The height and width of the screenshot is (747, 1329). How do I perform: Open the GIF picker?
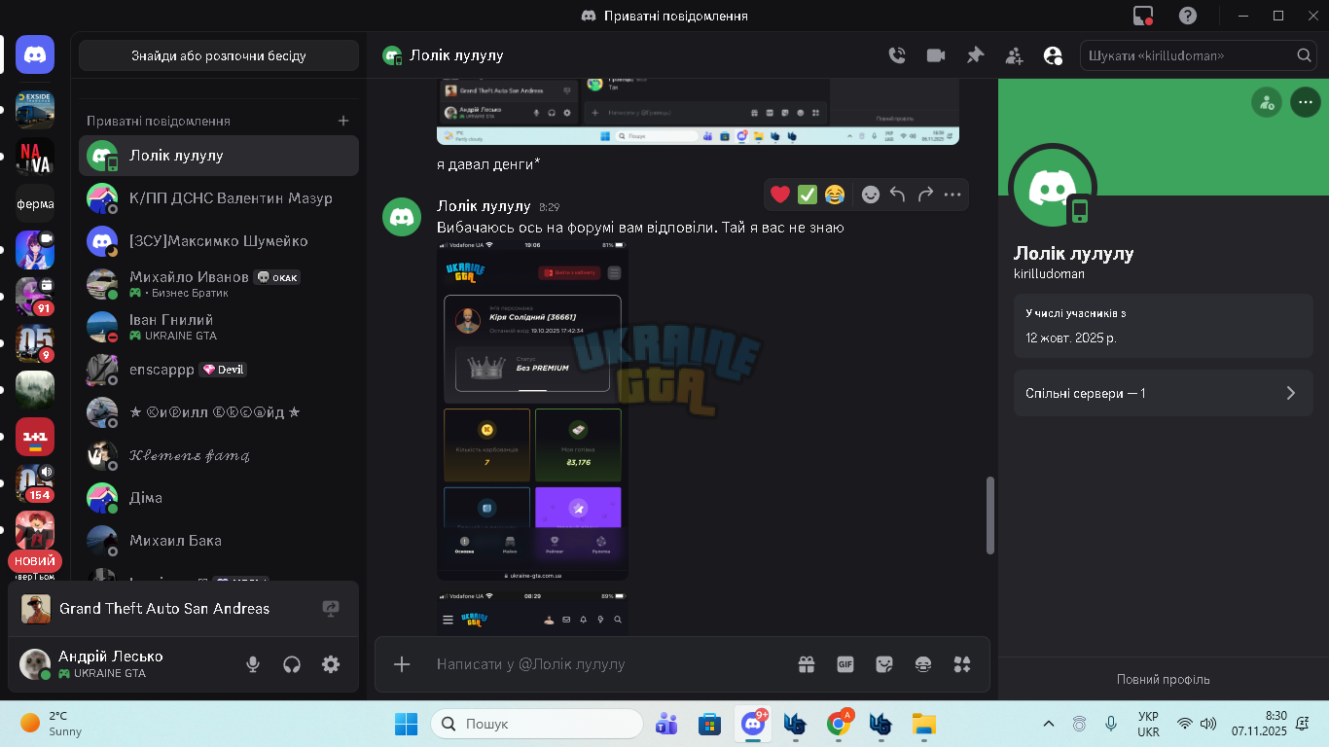[x=845, y=664]
